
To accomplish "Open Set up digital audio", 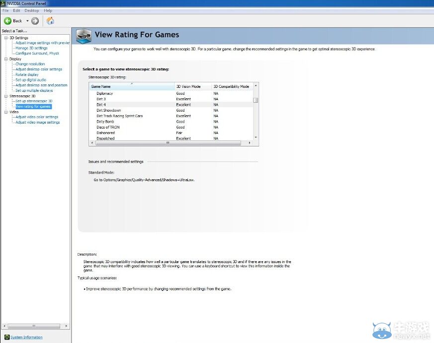I will coord(31,80).
